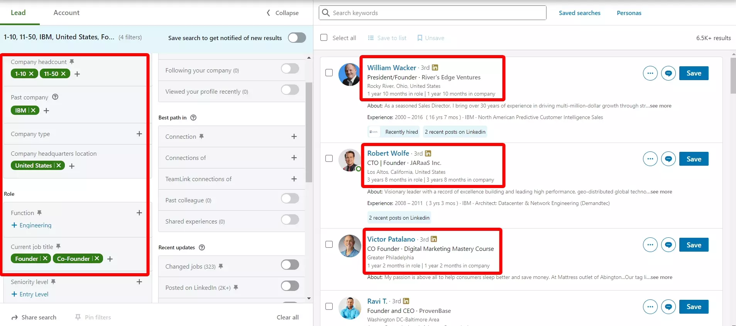Switch to the Account tab
The width and height of the screenshot is (736, 326).
(66, 12)
